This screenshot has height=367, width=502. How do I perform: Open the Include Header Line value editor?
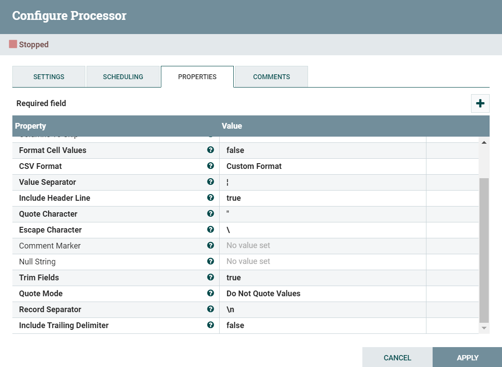pyautogui.click(x=323, y=198)
